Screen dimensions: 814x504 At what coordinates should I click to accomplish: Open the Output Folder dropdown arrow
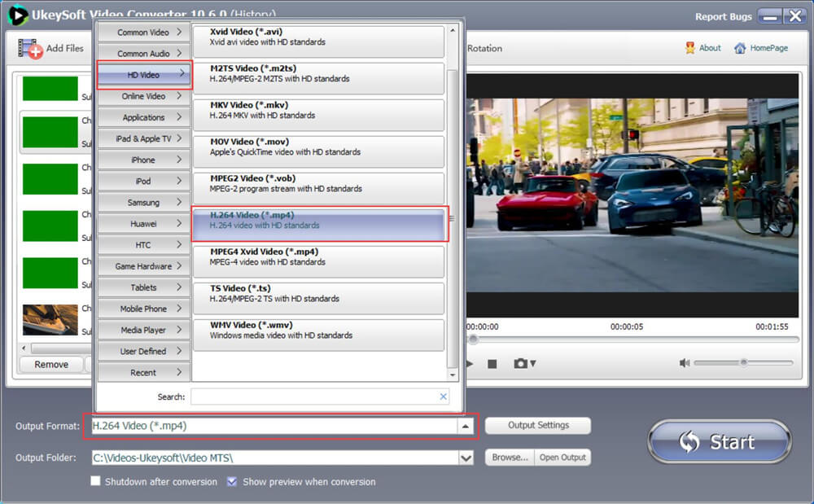466,458
